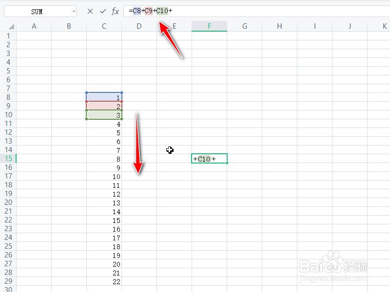
Task: Click inside the formula bar text
Action: (x=256, y=11)
